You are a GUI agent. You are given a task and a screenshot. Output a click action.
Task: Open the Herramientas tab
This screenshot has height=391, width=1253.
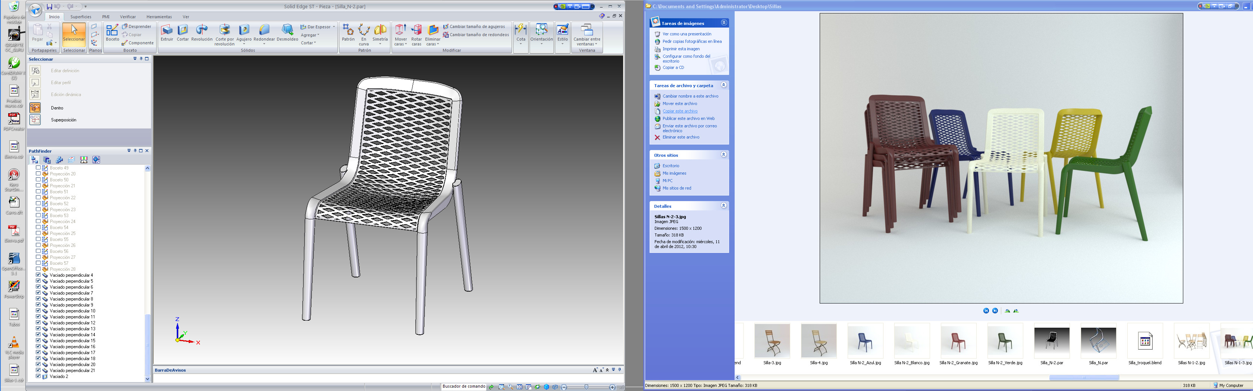tap(159, 16)
